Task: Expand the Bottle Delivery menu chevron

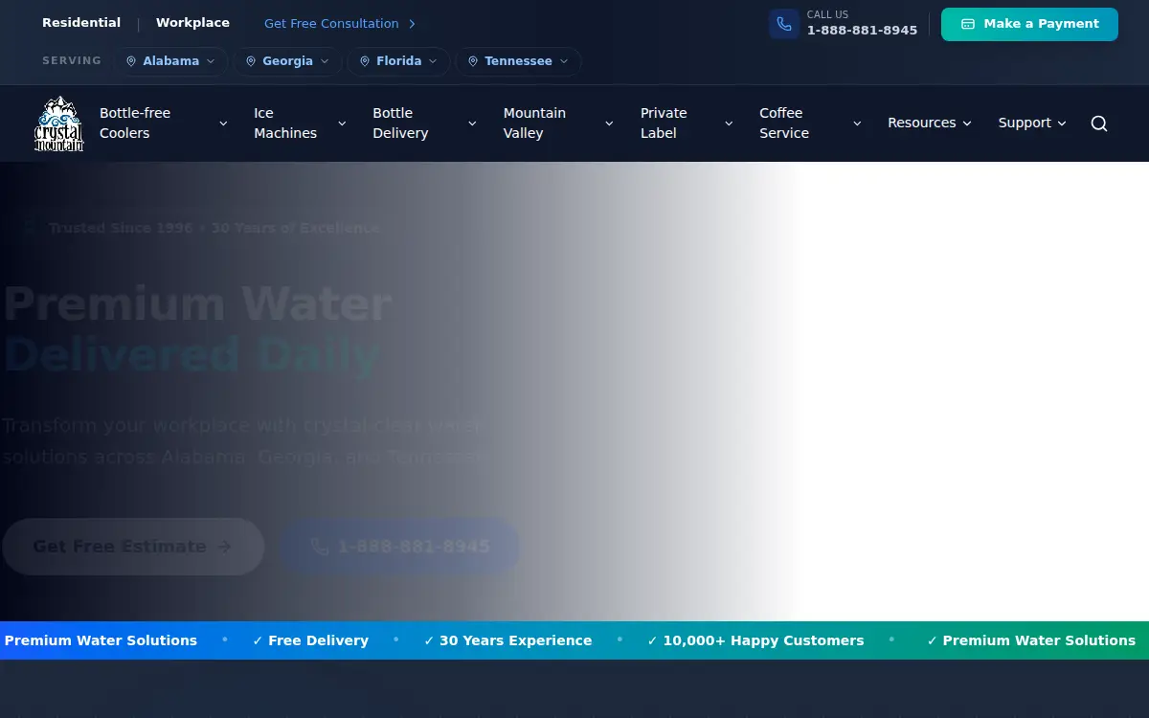Action: point(472,123)
